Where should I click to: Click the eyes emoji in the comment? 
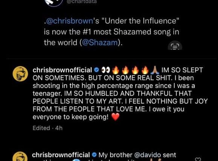pyautogui.click(x=106, y=70)
